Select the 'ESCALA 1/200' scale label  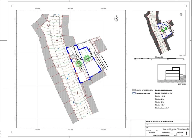pos(159,57)
